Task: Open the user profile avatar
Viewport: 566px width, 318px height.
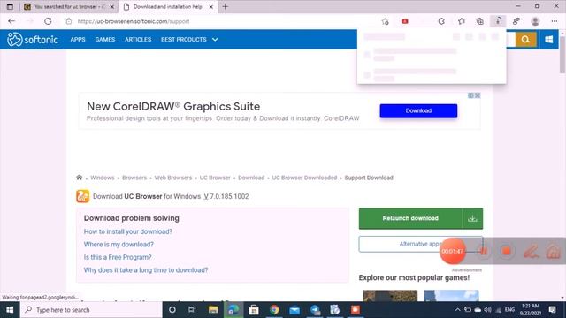Action: [535, 21]
